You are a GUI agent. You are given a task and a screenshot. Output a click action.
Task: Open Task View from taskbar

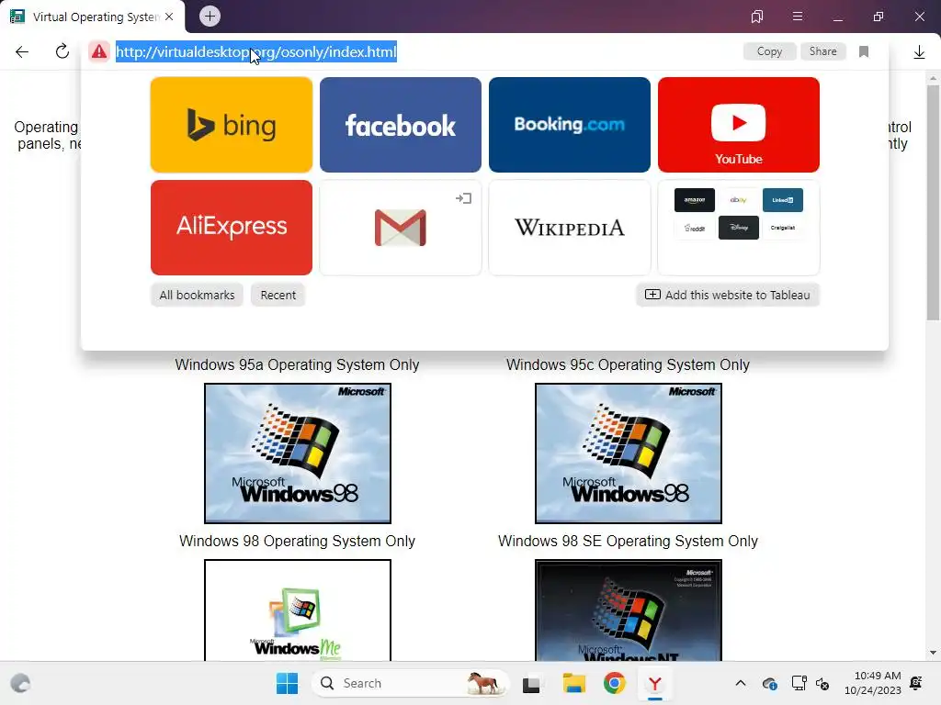[x=531, y=684]
